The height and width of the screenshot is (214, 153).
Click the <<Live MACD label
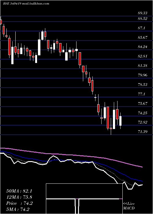pos(129,206)
